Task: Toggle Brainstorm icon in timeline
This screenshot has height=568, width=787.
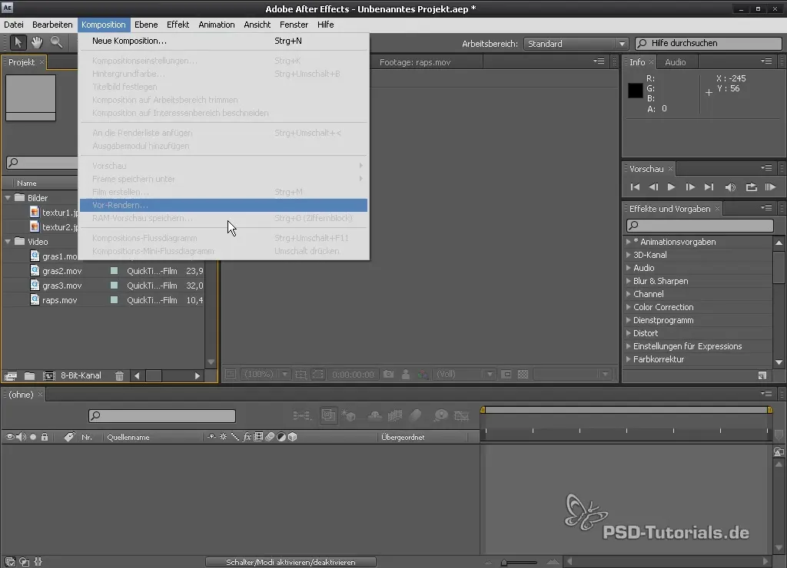Action: click(x=440, y=415)
